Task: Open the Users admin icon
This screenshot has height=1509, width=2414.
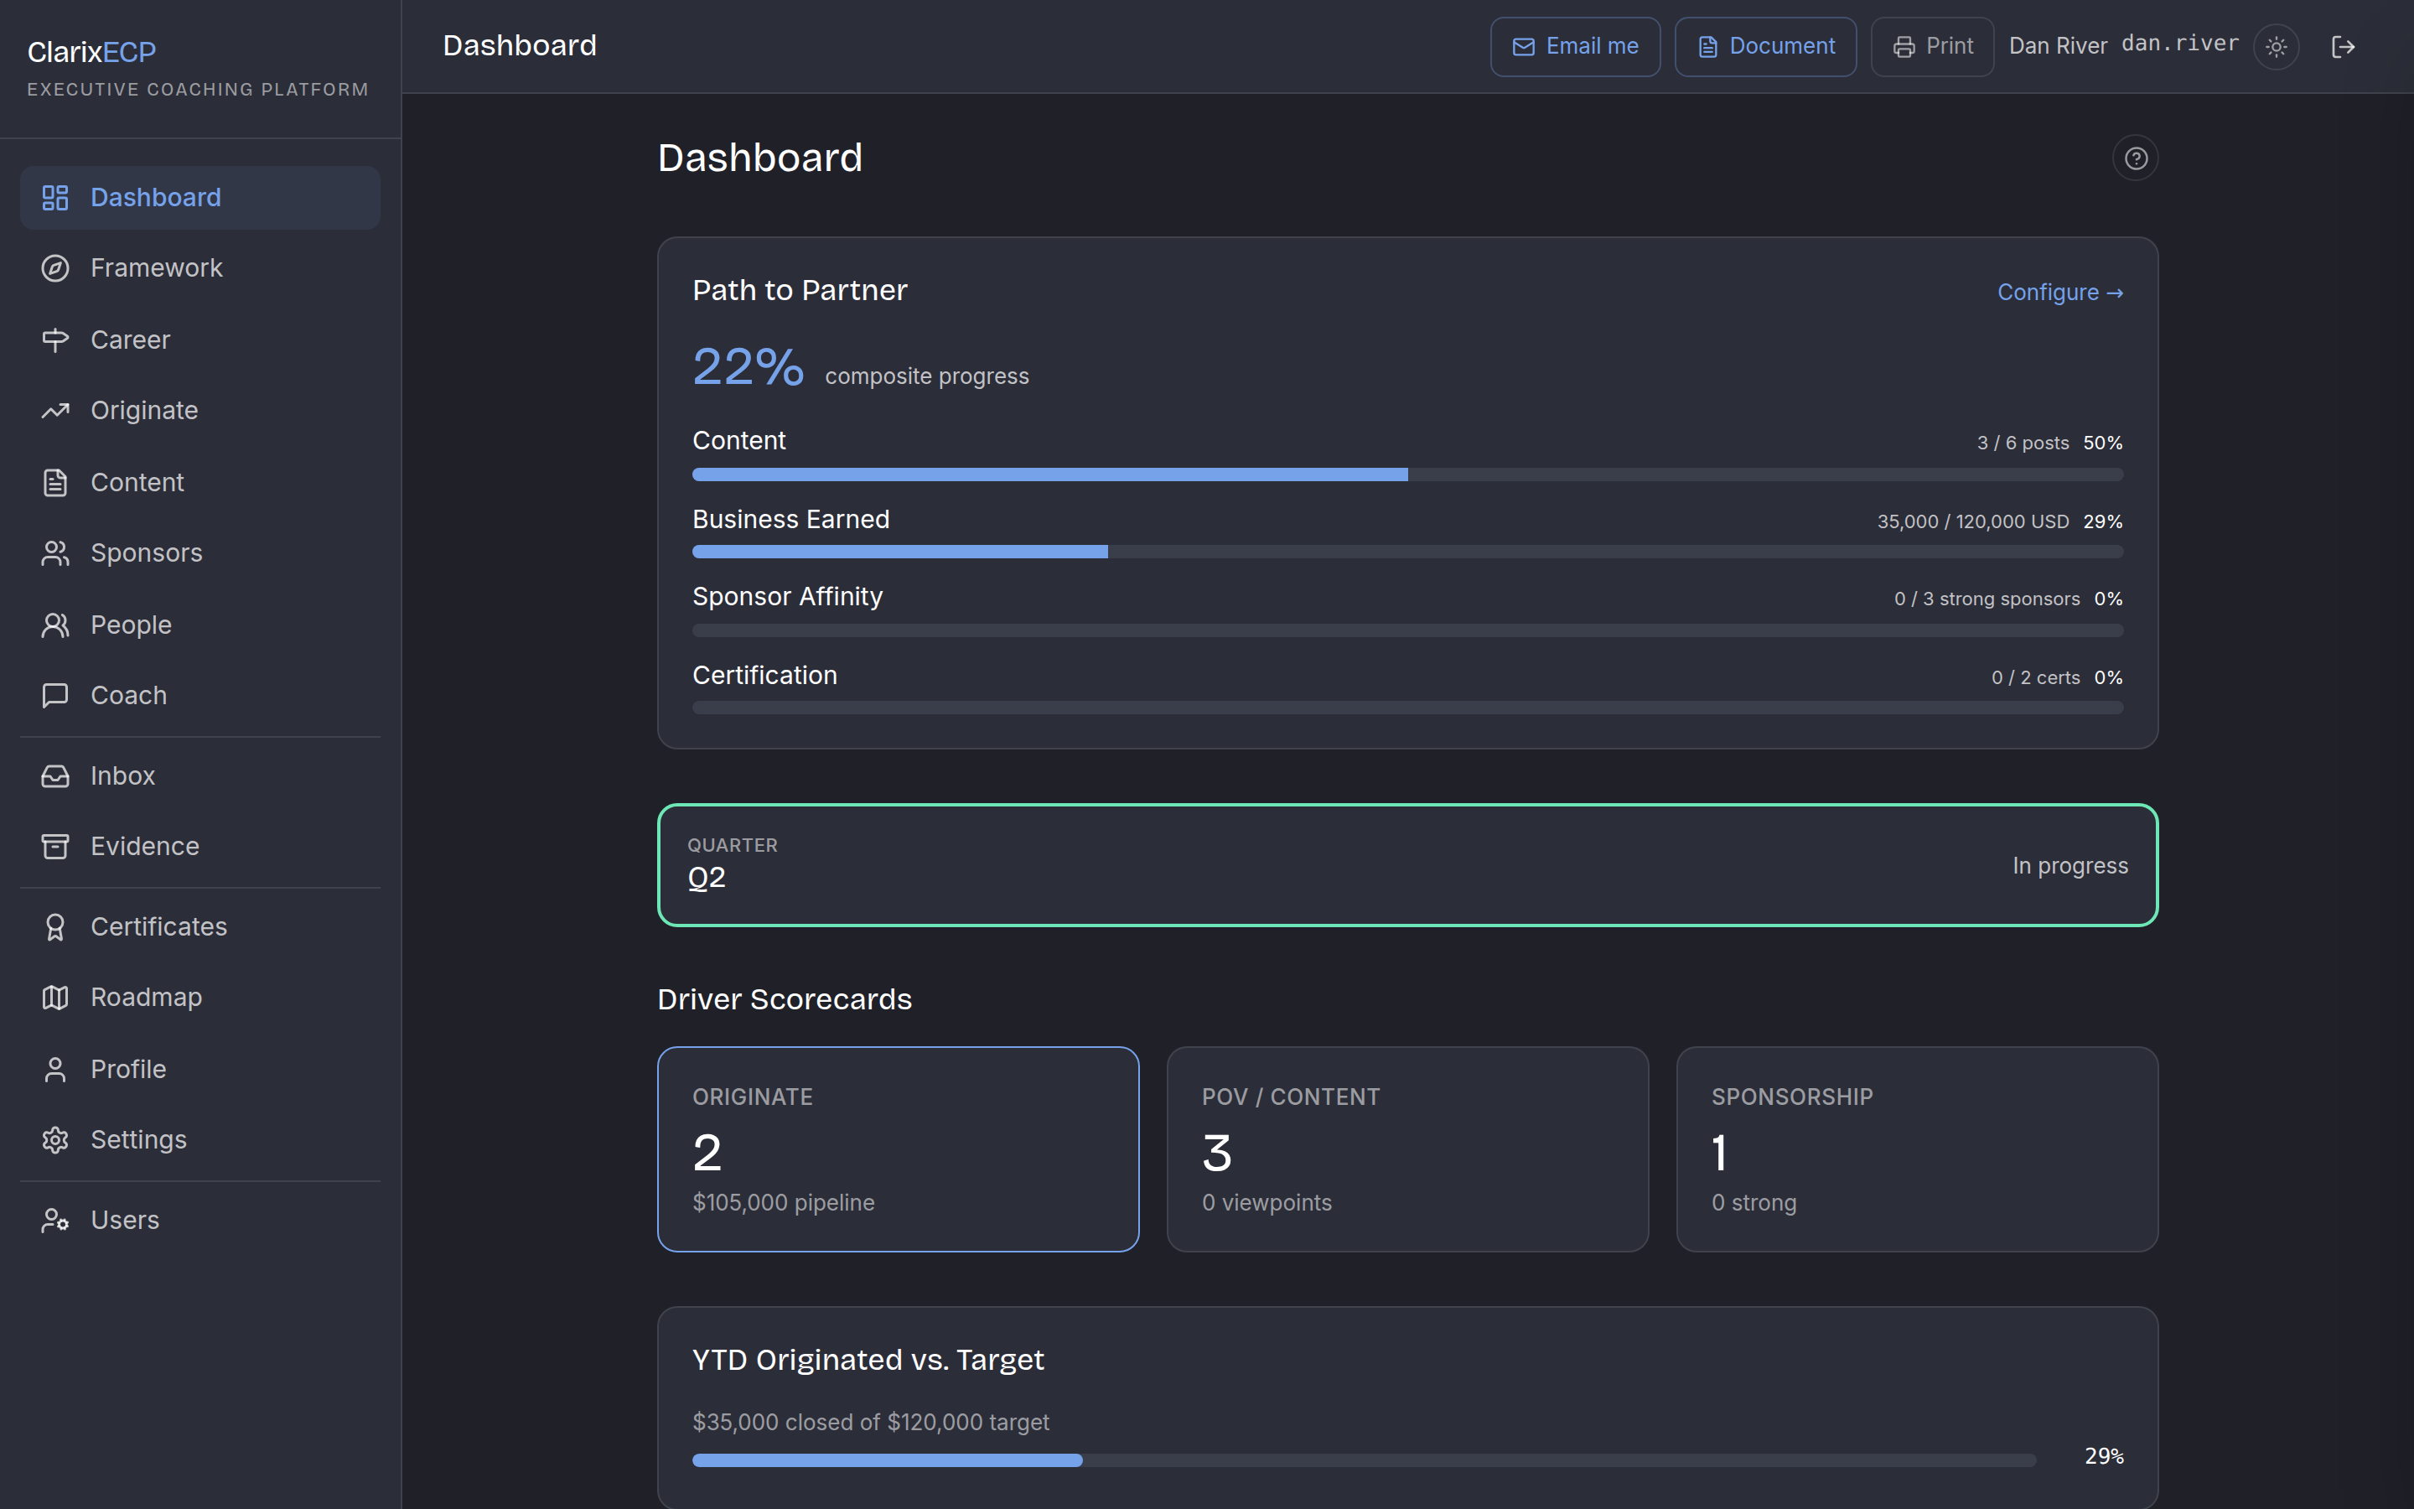Action: [x=54, y=1220]
